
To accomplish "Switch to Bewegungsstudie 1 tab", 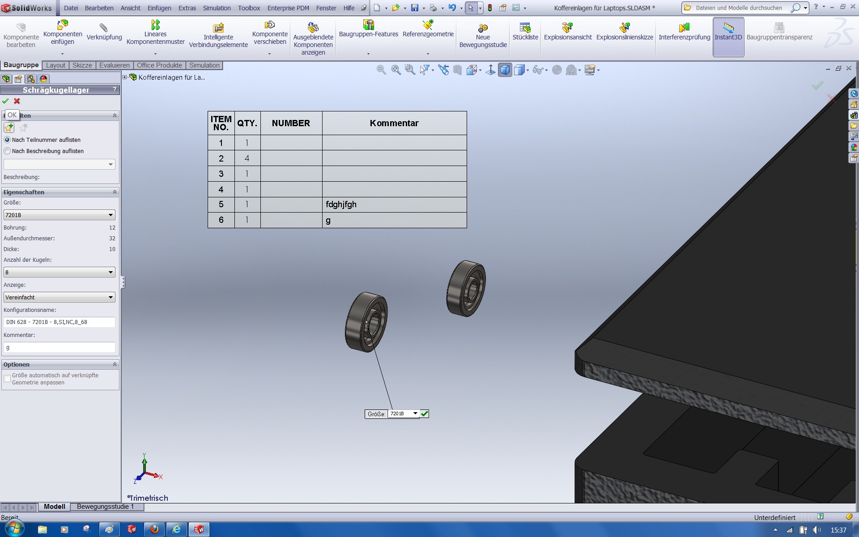I will click(x=106, y=507).
